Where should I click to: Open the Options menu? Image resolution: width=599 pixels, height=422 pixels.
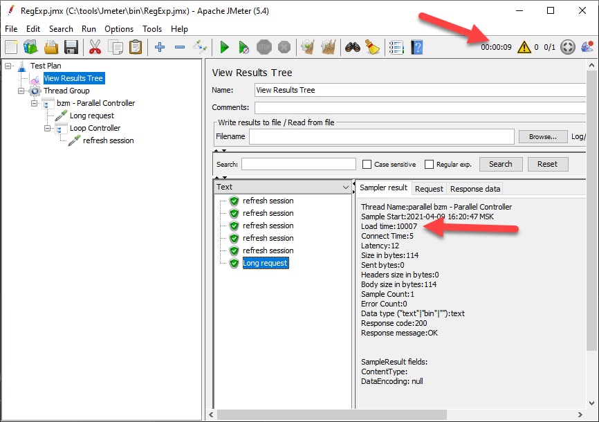[x=119, y=29]
